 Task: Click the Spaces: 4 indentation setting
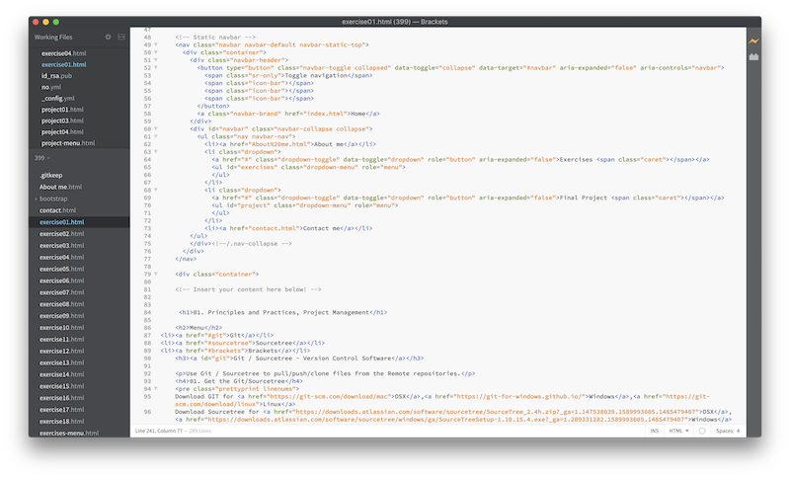click(728, 431)
